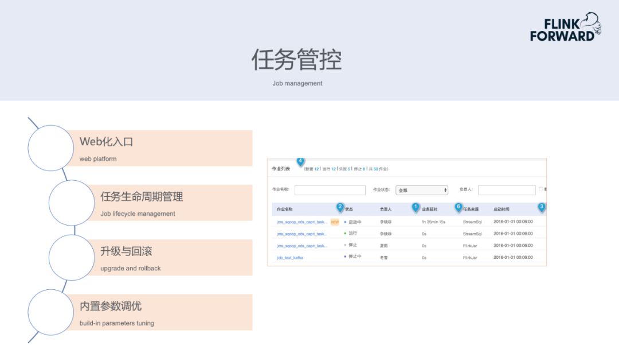
Task: Click the Job lifecycle management subtitle
Action: [x=138, y=214]
